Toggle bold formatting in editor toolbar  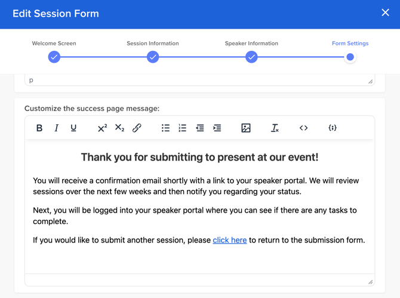[39, 128]
